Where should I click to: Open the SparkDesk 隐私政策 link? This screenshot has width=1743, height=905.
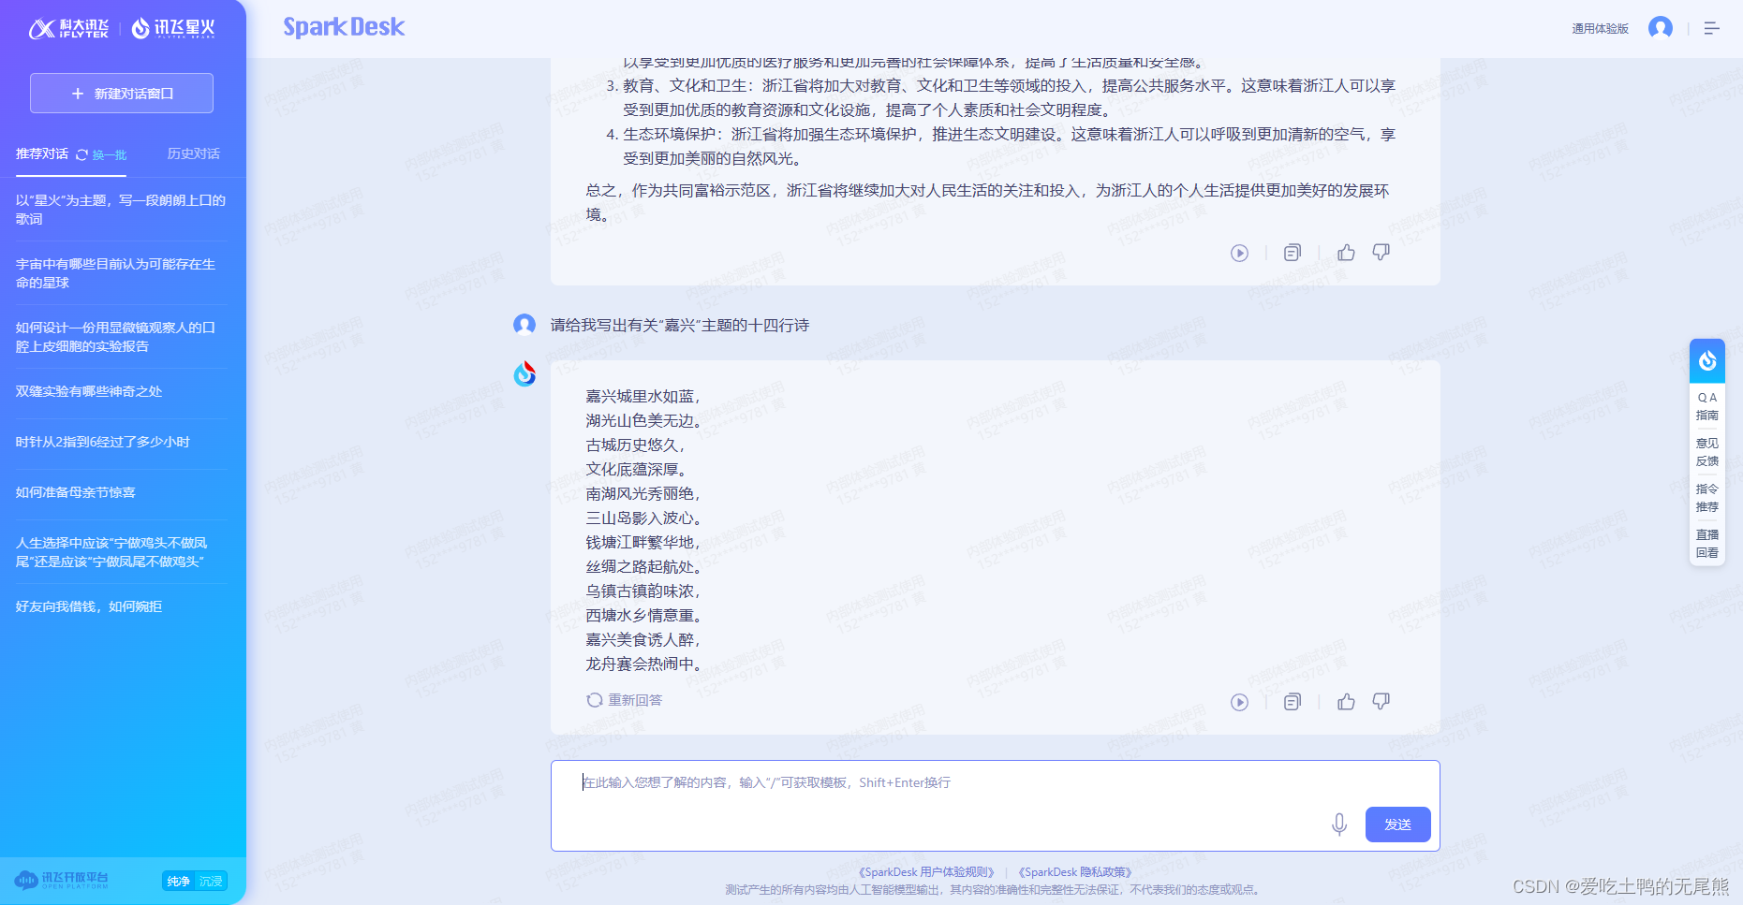pyautogui.click(x=1075, y=872)
